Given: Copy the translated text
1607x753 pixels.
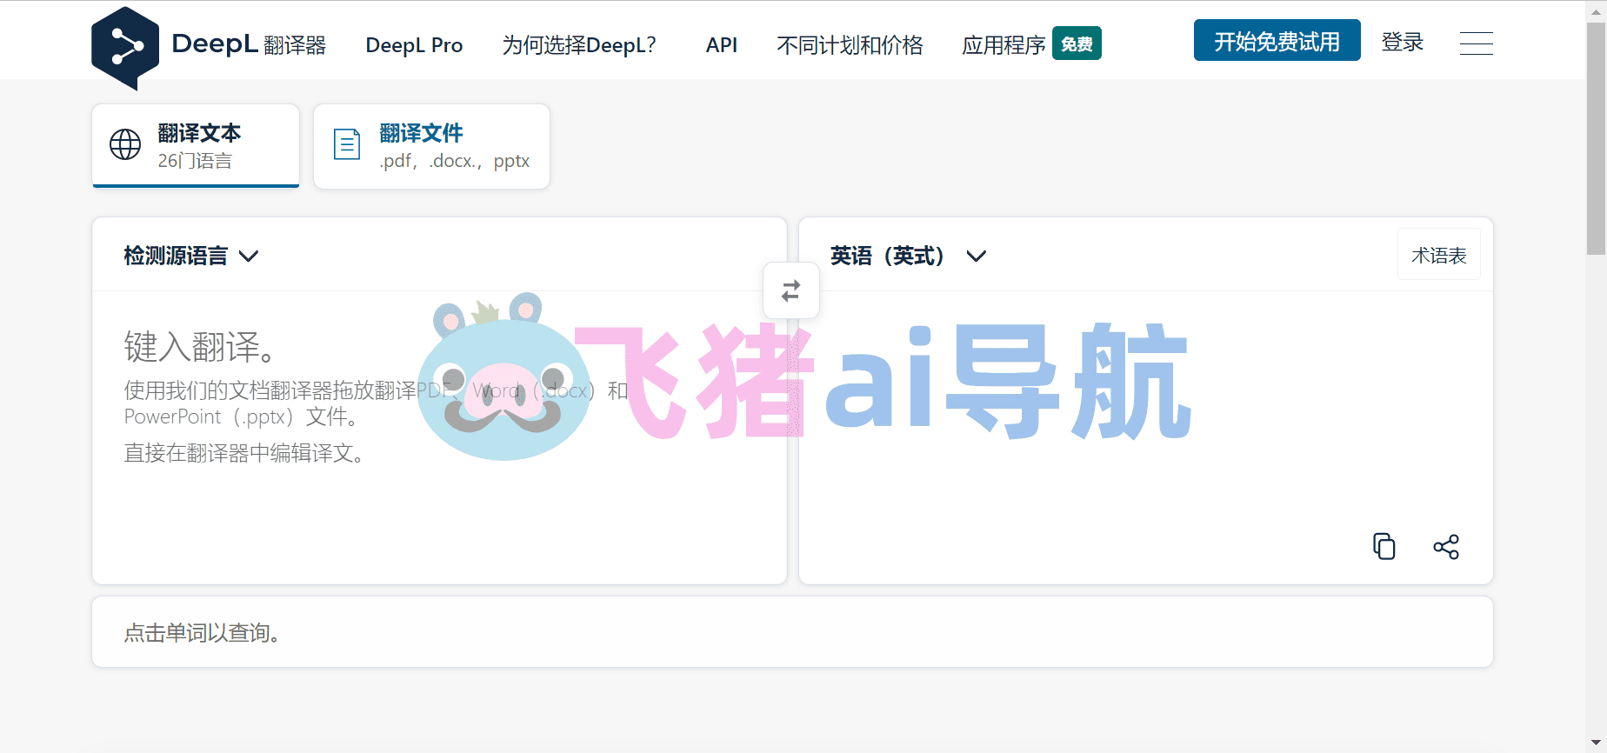Looking at the screenshot, I should [1384, 546].
